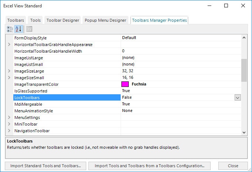Viewport: 252px width, 172px height.
Task: Select the ImageSizeLarge property name
Action: tap(29, 71)
